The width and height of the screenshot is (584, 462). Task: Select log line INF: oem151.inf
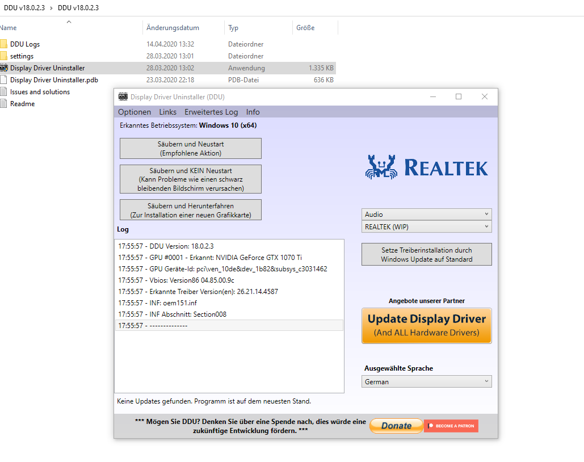point(229,303)
